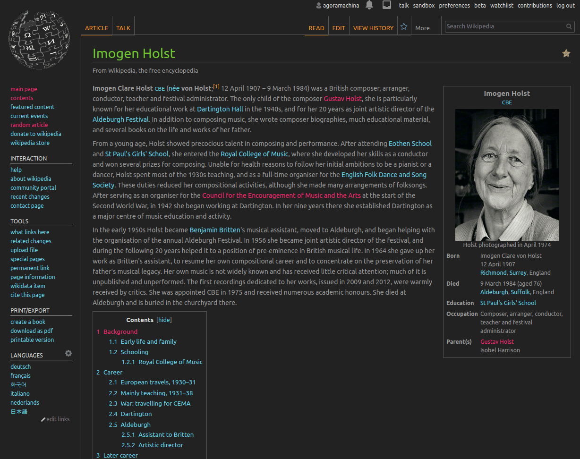The width and height of the screenshot is (580, 459).
Task: Hide the Contents box
Action: [x=163, y=320]
